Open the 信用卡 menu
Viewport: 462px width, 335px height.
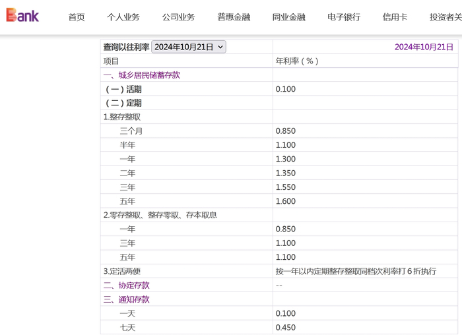tap(395, 17)
